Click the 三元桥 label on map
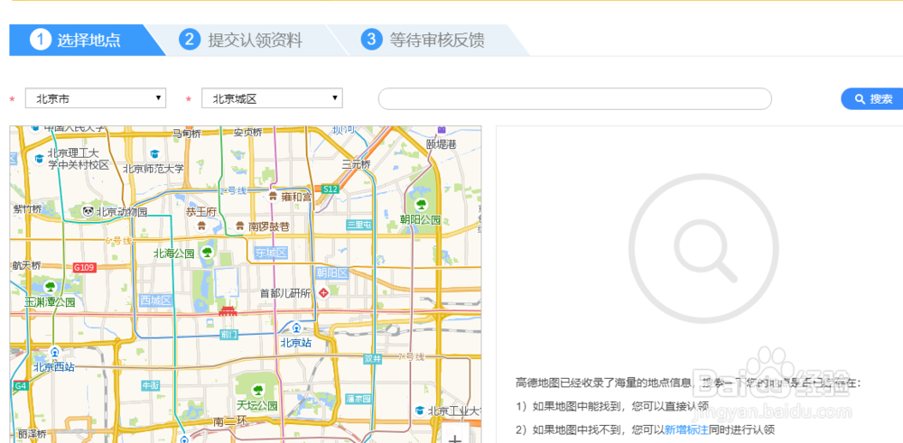Viewport: 903px width, 443px height. 357,164
